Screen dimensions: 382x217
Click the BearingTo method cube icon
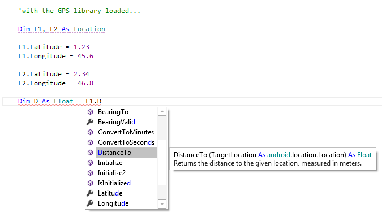pos(90,112)
